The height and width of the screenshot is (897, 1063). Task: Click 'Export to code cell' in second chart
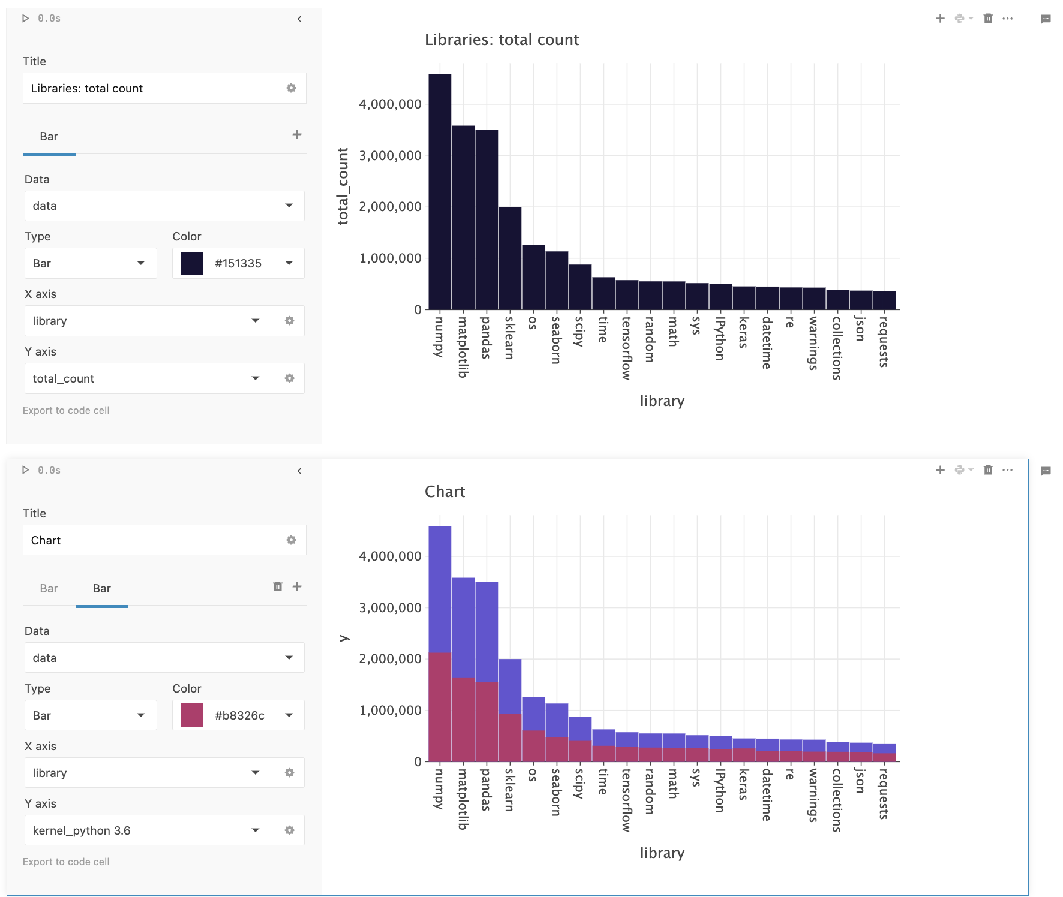click(x=66, y=862)
